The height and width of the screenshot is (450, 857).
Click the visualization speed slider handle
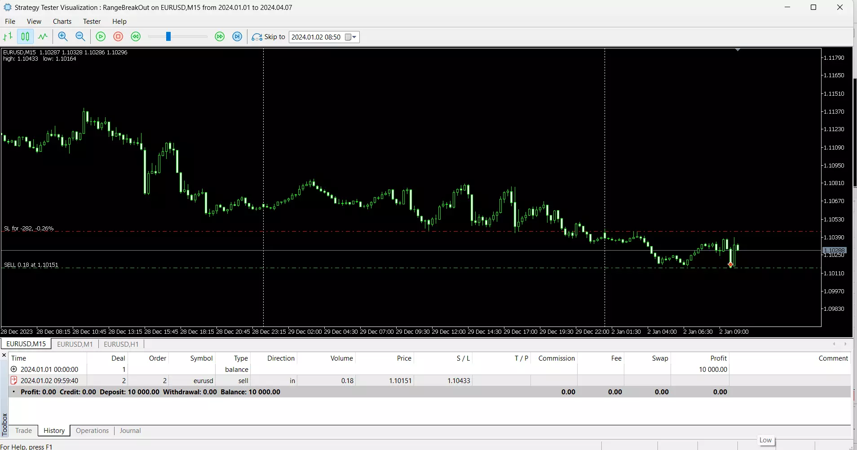point(168,37)
